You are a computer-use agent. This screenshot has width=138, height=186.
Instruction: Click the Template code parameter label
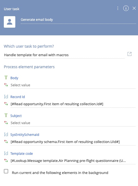(x=22, y=153)
